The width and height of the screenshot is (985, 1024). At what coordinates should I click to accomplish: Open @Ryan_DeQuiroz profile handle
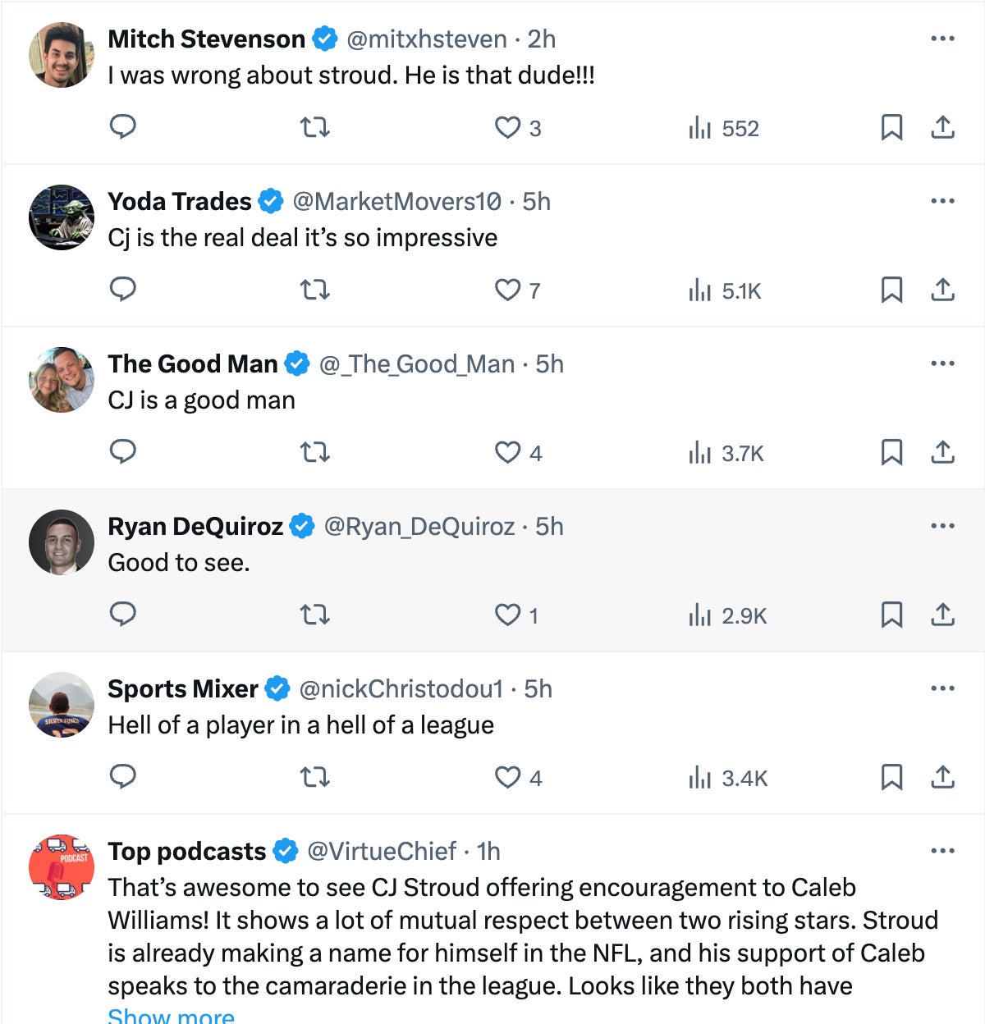(x=419, y=526)
